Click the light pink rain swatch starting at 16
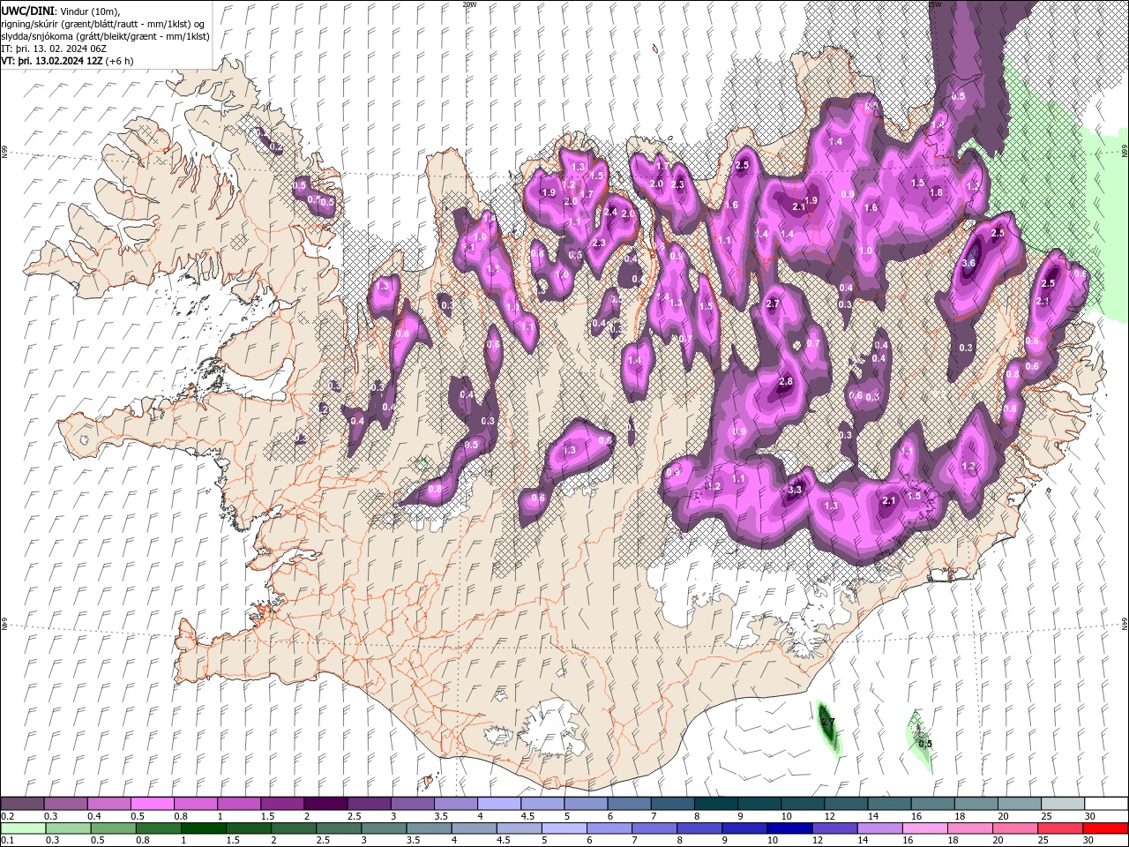 (x=926, y=828)
